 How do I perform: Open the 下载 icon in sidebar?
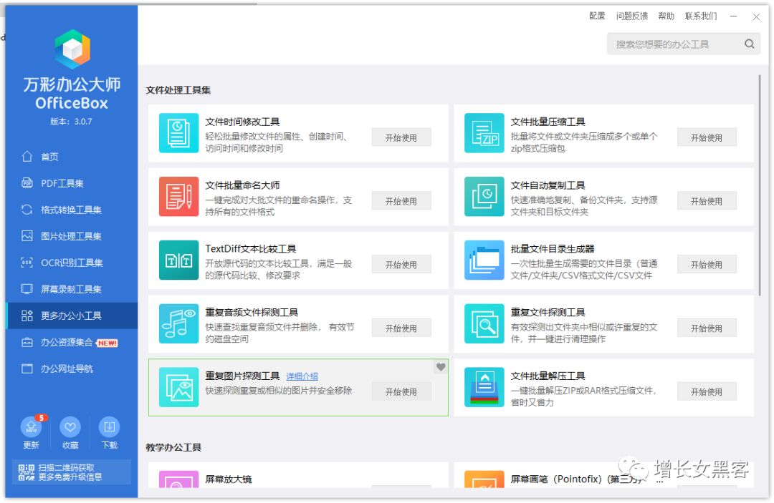109,427
